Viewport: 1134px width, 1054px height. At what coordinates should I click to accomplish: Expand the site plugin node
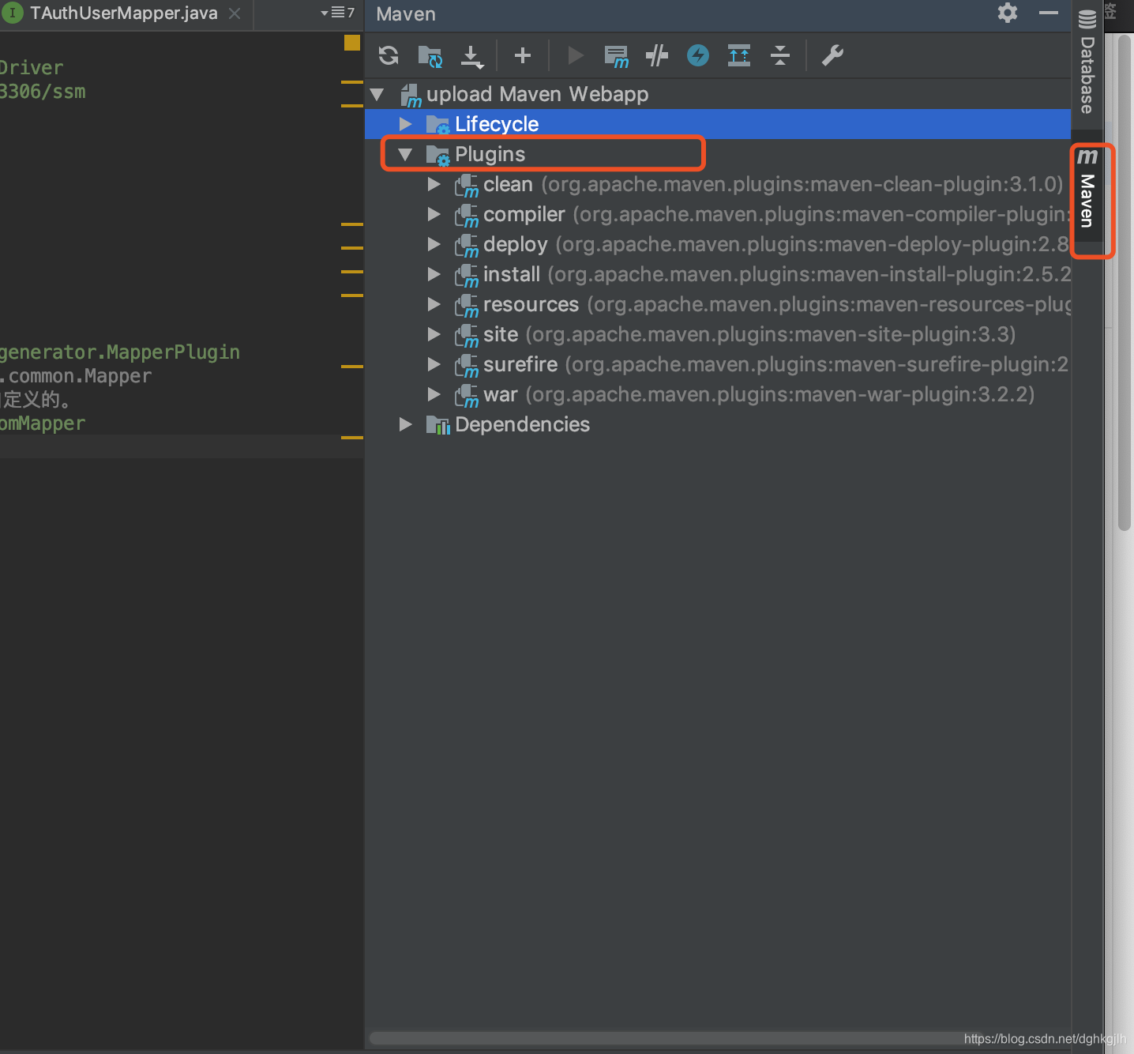(434, 334)
